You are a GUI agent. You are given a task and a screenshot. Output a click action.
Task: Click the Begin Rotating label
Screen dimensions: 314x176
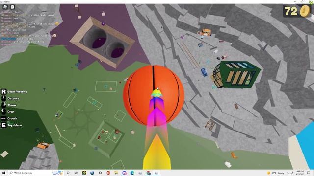[x=17, y=92]
